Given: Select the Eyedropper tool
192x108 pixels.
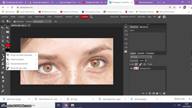Looking at the screenshot, I should tap(3, 50).
